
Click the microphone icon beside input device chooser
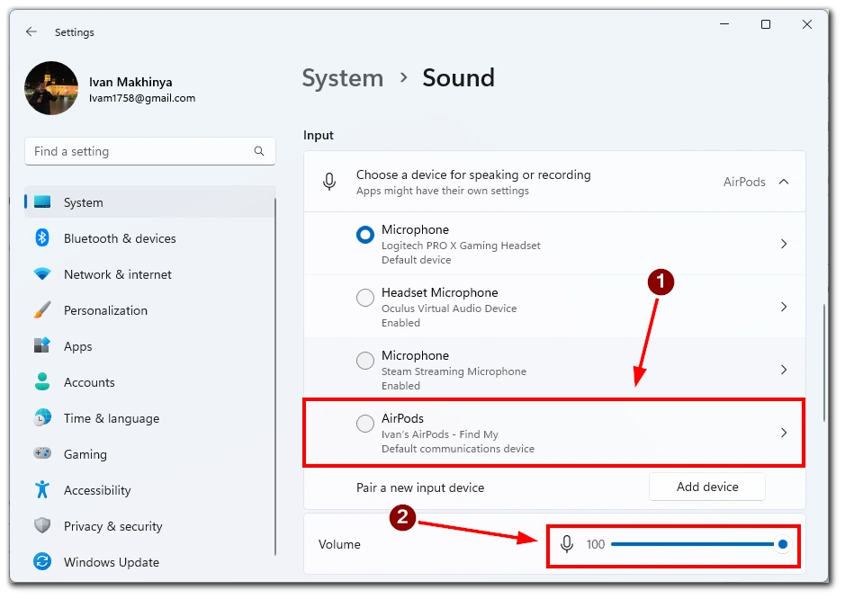[x=329, y=182]
